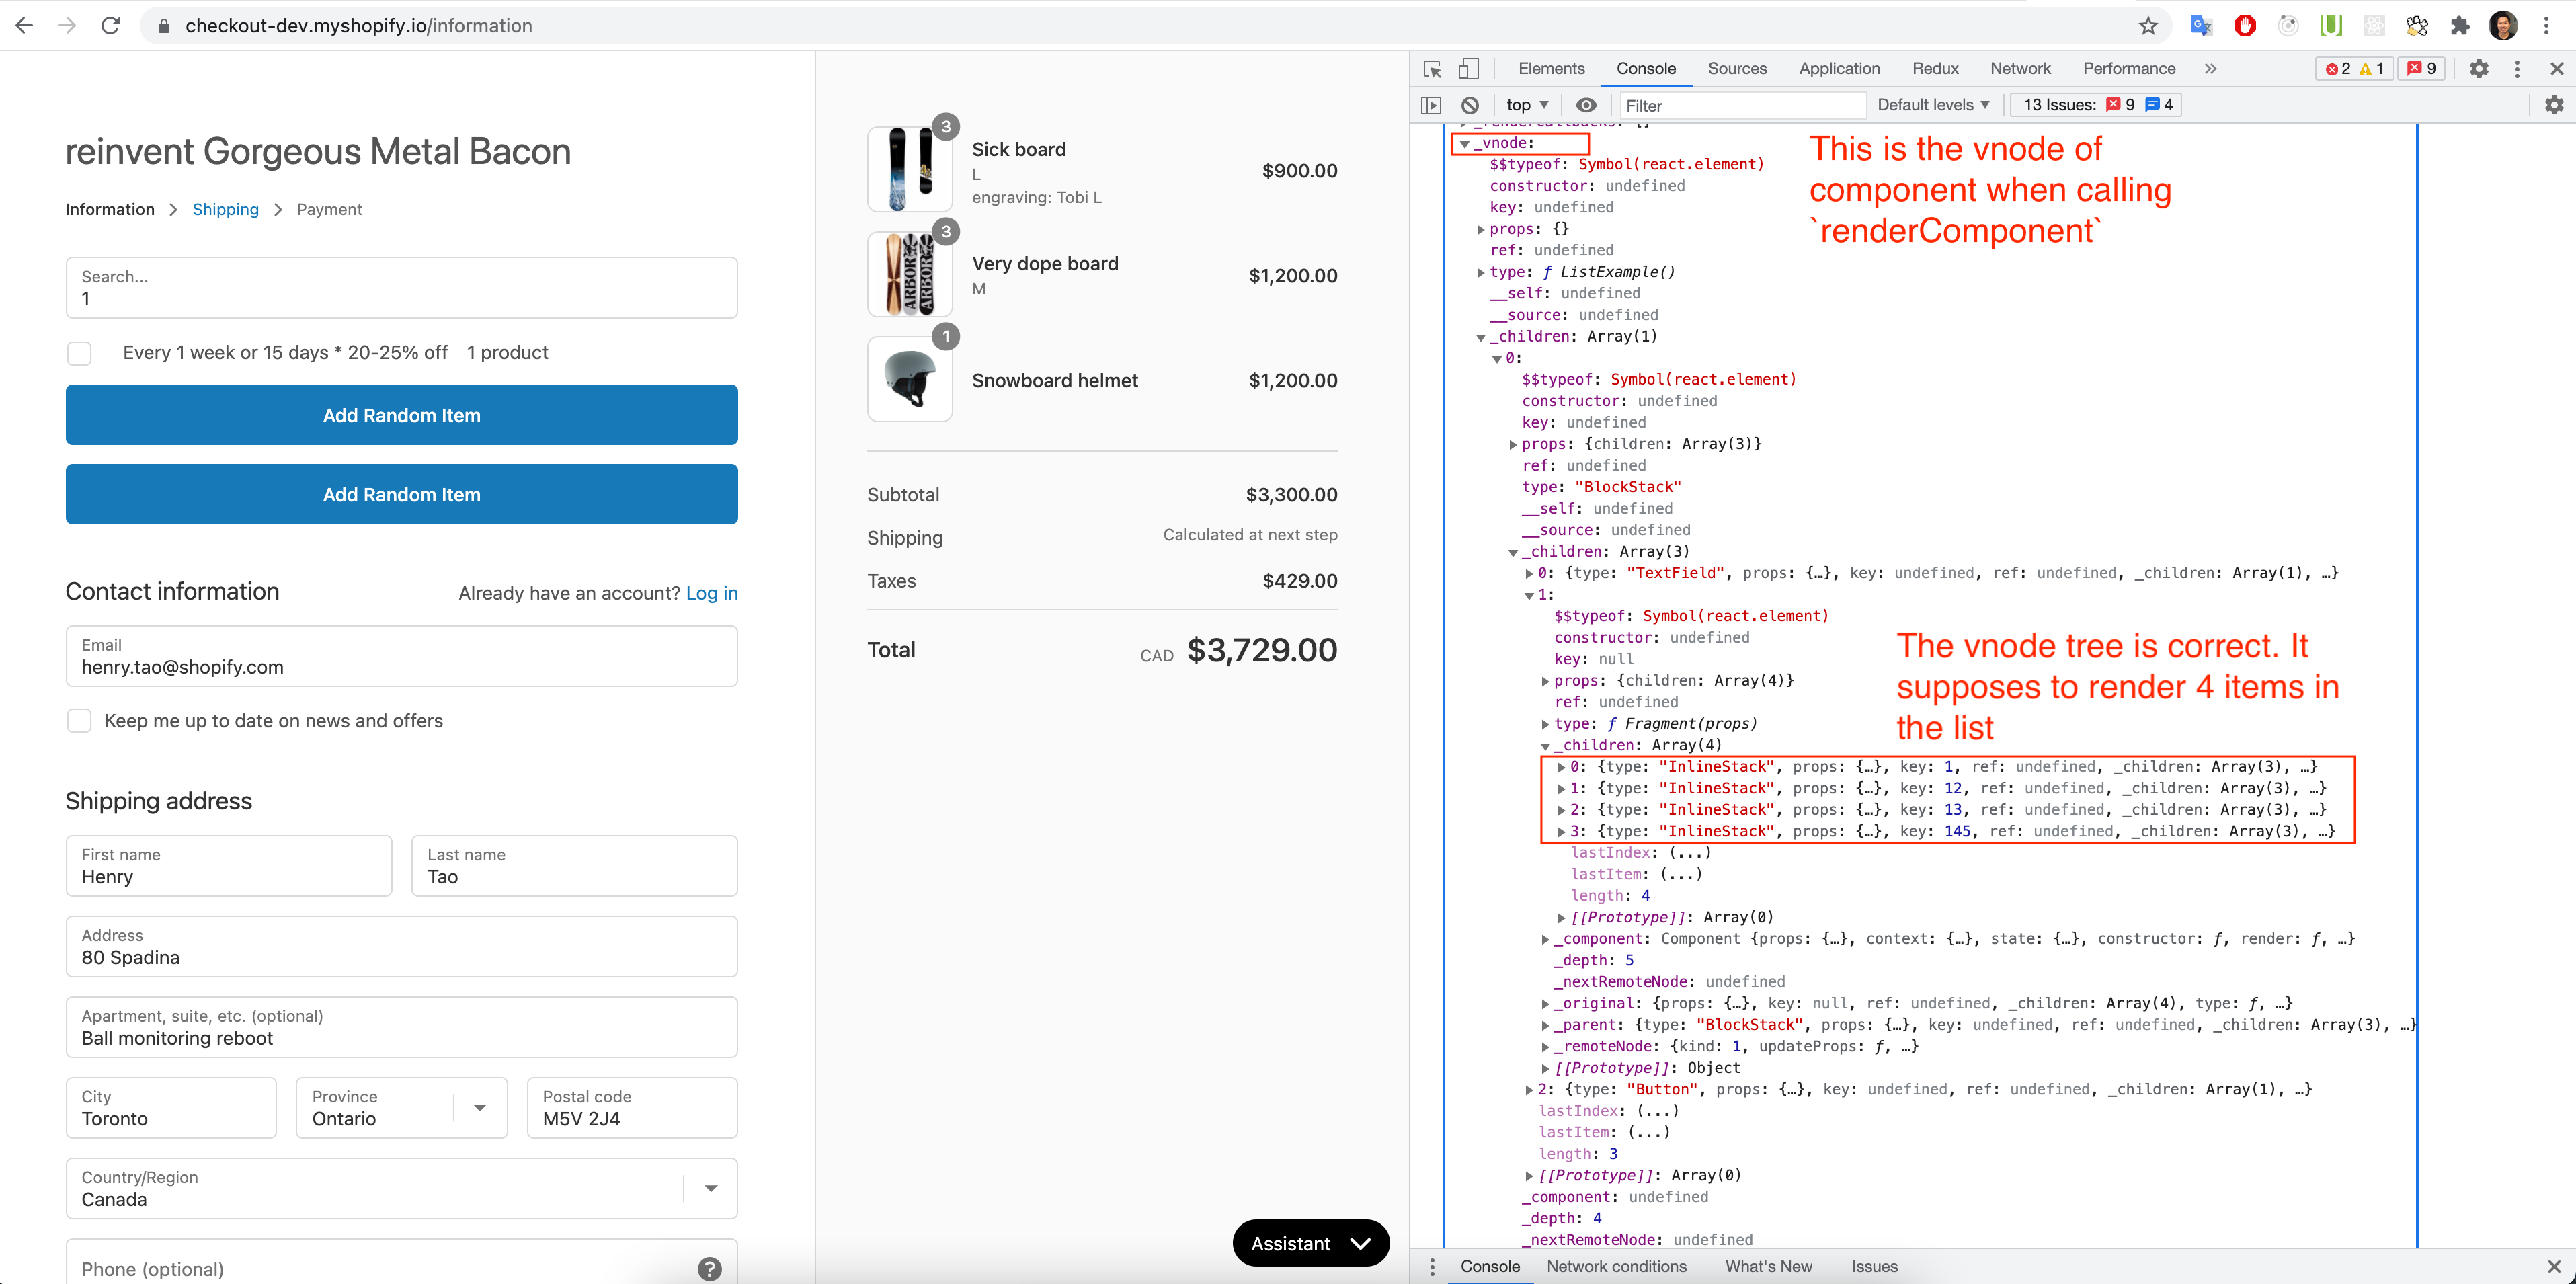Click the Add Random Item button
2576x1284 pixels.
click(x=401, y=415)
